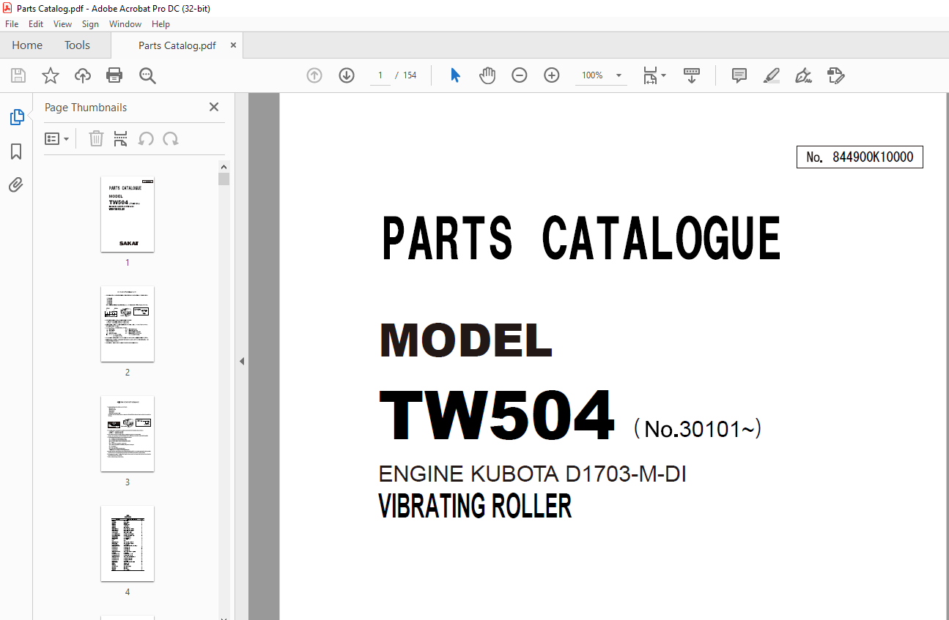Print the file using the printer icon

114,75
